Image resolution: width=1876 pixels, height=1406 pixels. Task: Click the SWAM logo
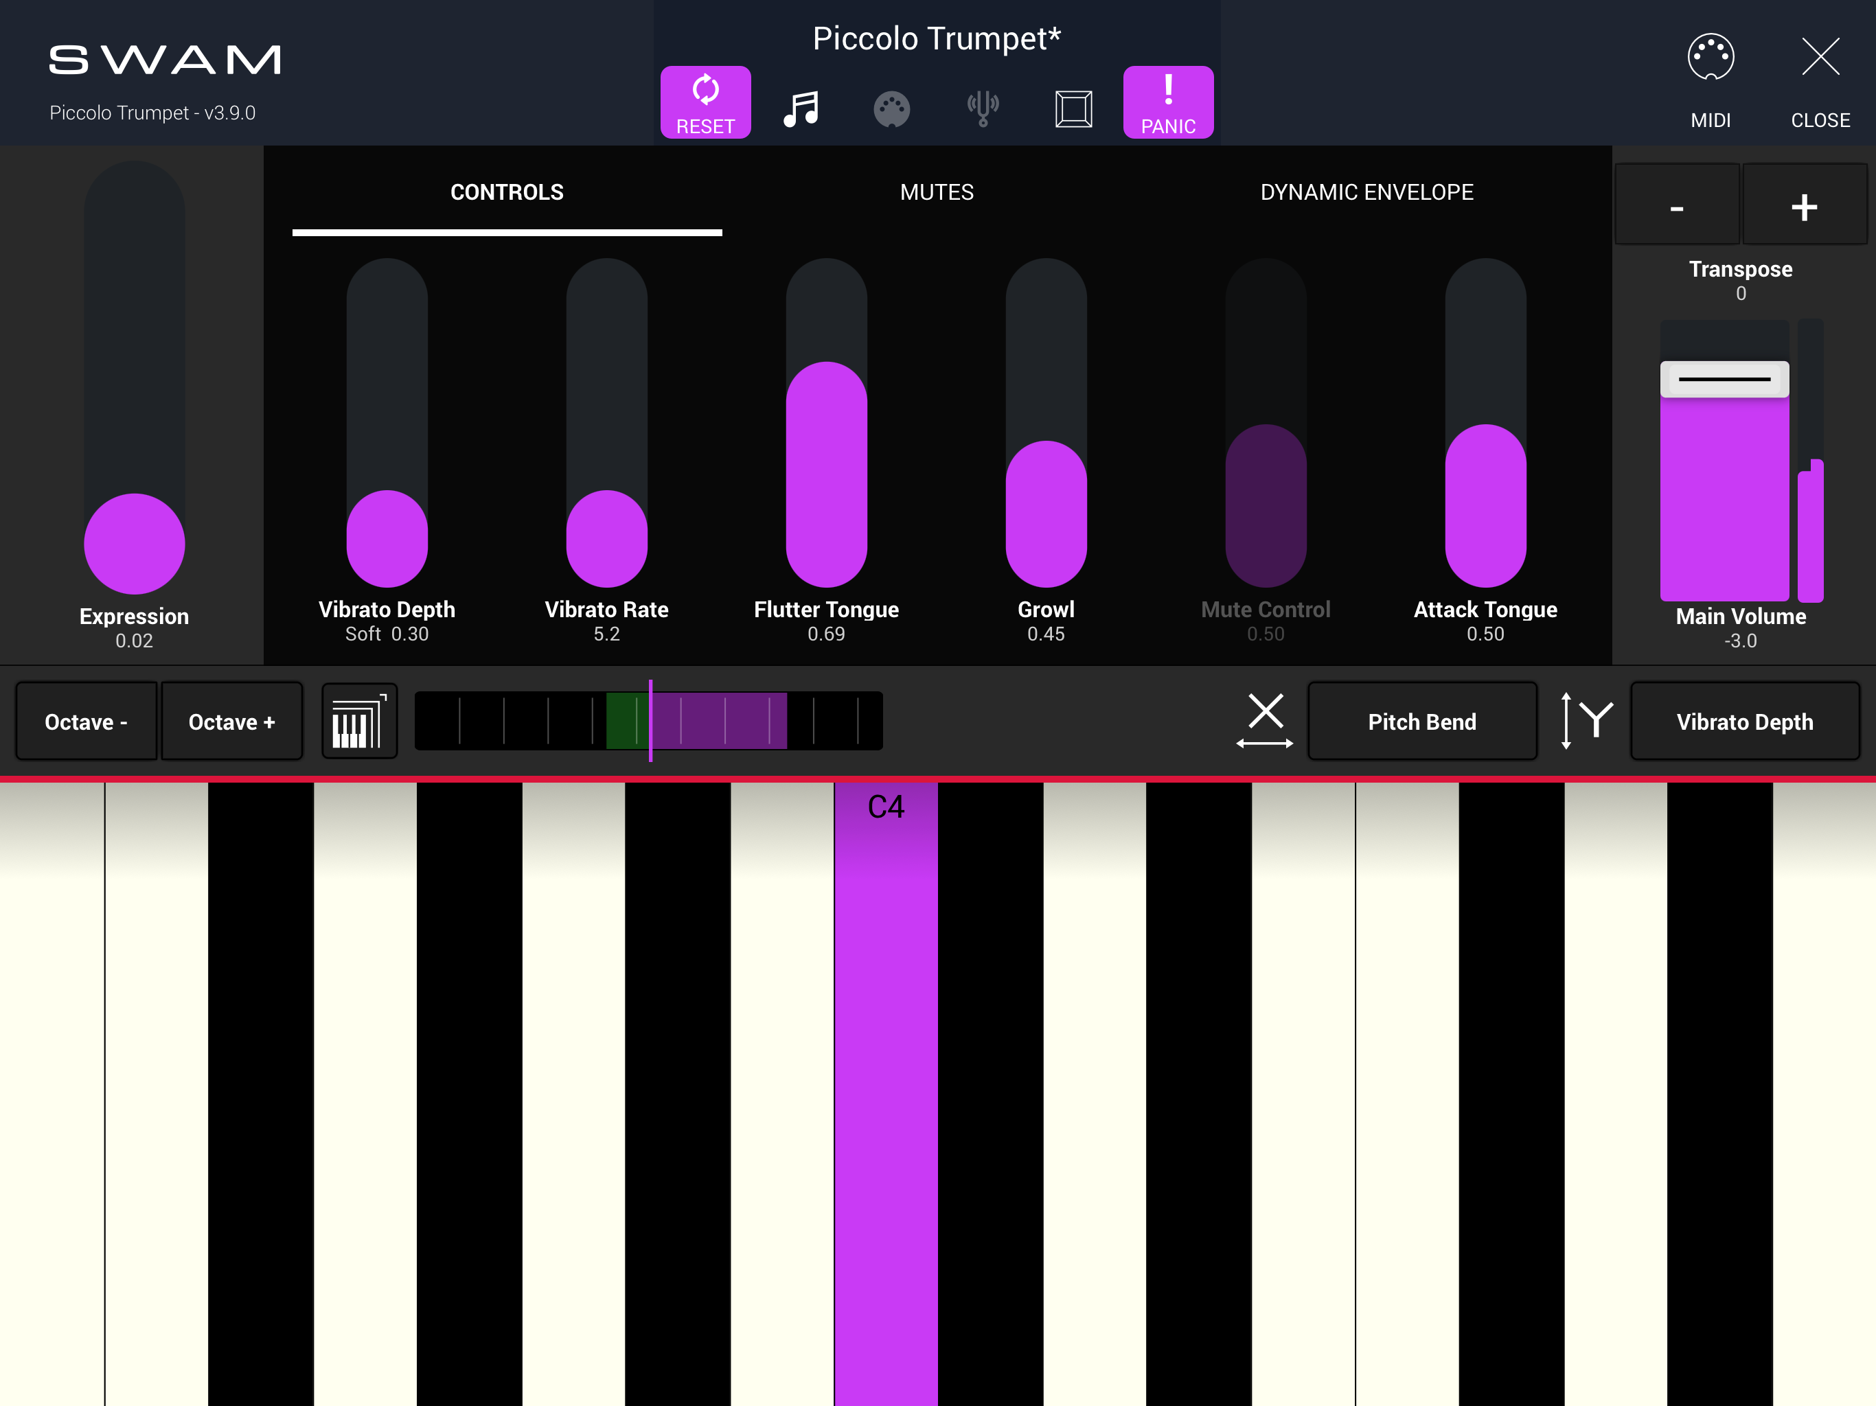tap(165, 59)
